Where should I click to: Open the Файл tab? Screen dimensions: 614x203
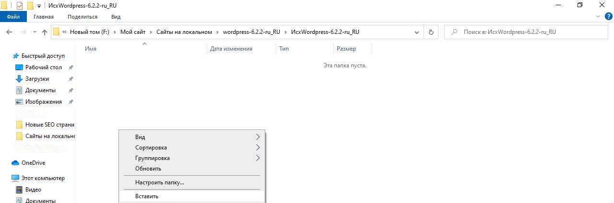click(x=13, y=17)
